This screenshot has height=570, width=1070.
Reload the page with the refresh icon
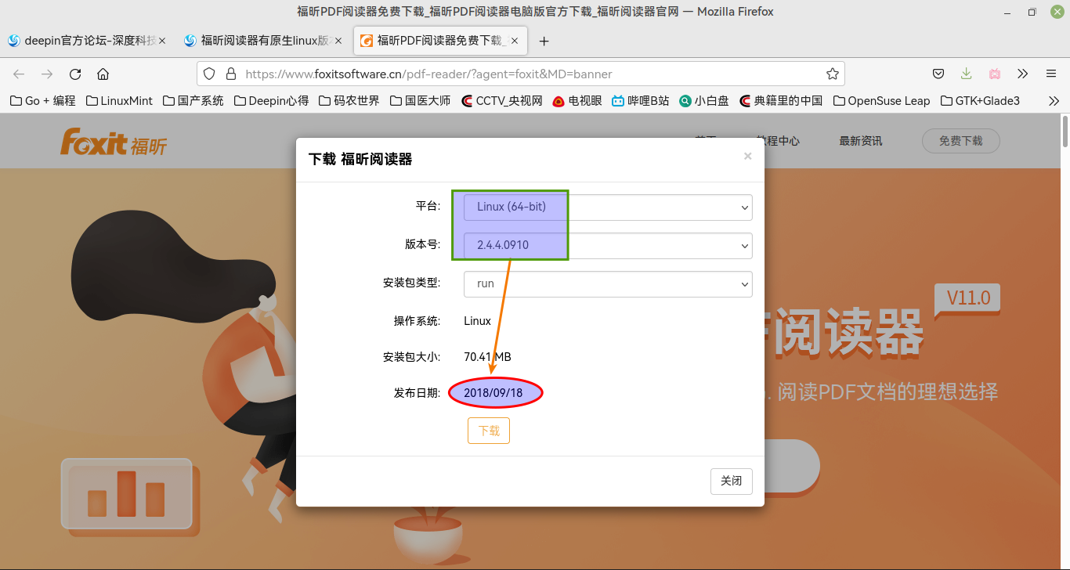[x=74, y=73]
